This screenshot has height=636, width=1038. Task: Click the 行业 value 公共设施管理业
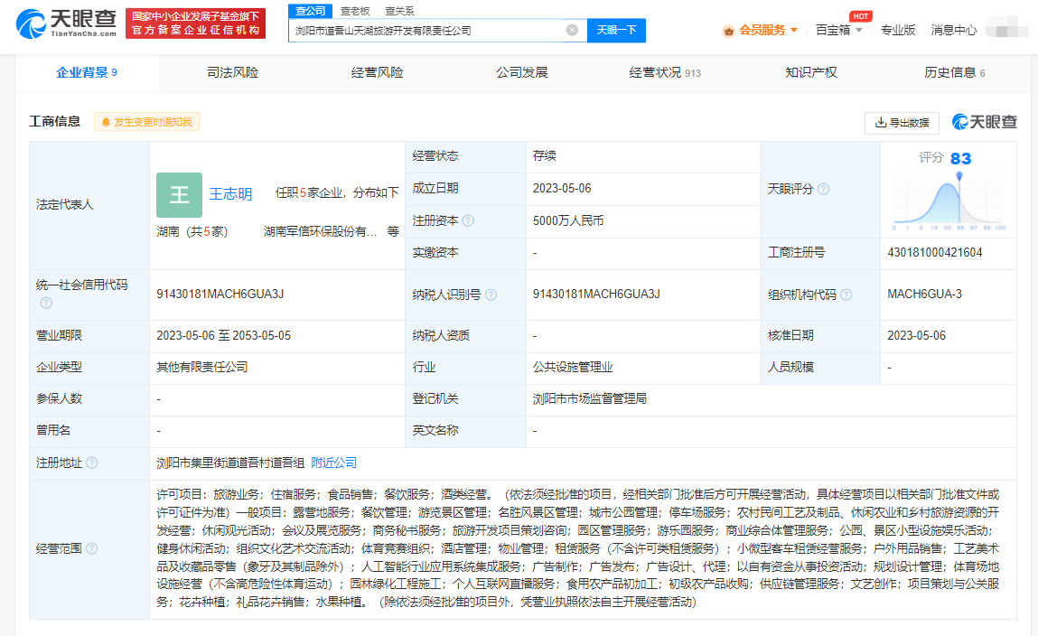573,367
